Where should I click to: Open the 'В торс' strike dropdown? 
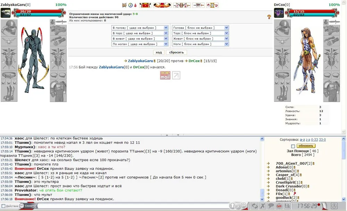[140, 33]
